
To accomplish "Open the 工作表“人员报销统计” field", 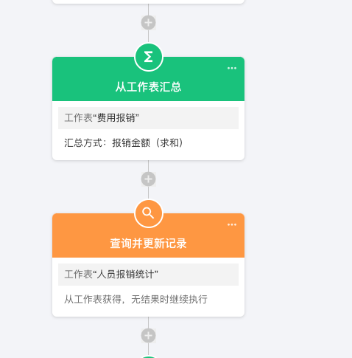I will (148, 275).
